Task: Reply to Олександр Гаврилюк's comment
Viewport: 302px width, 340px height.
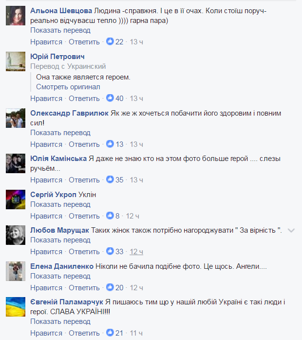Action: tap(84, 144)
